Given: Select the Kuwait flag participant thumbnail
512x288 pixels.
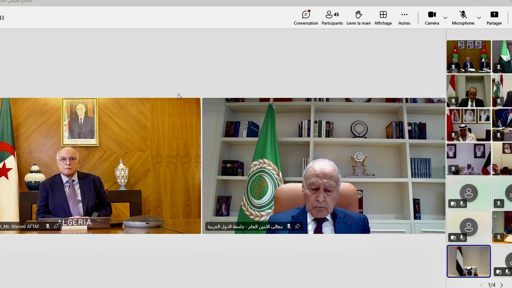Looking at the screenshot, I should point(469,159).
